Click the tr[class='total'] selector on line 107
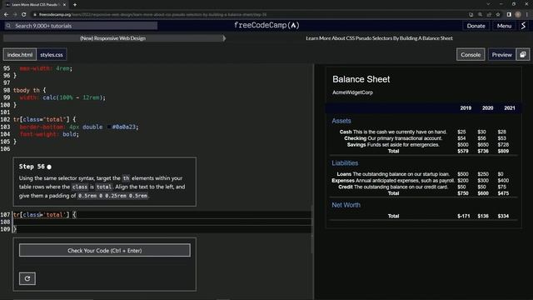The width and height of the screenshot is (533, 300). point(41,215)
